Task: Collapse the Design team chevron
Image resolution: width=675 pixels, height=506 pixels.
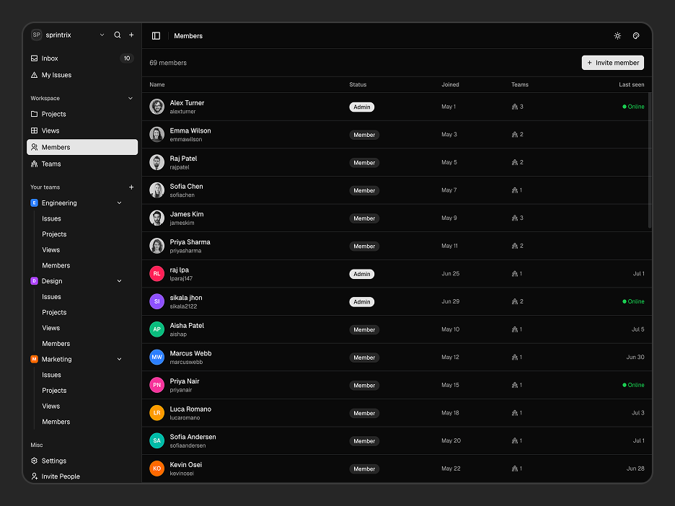Action: pos(119,281)
